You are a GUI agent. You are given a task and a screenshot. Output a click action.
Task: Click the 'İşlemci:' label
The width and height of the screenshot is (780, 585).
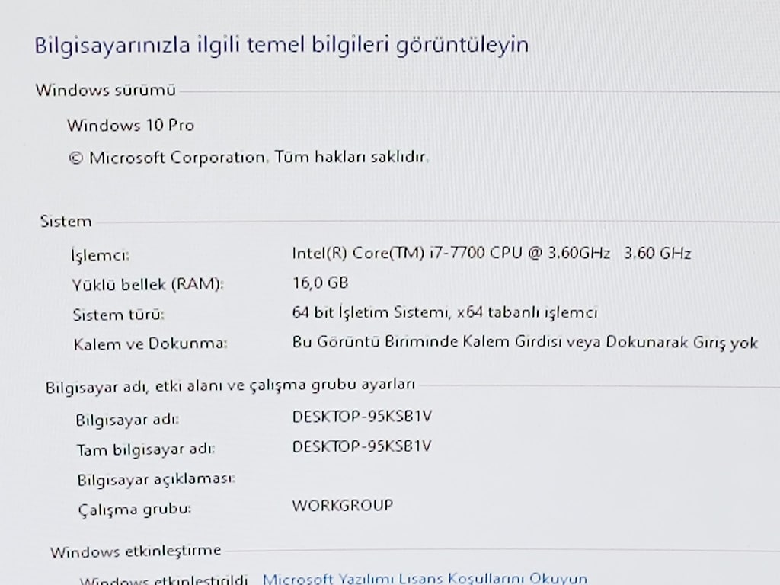point(100,254)
